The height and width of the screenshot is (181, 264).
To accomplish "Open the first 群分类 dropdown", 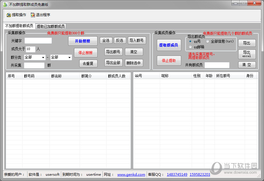I will [35, 57].
